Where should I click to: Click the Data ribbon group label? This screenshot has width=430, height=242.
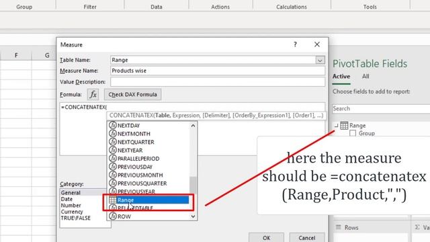point(157,7)
